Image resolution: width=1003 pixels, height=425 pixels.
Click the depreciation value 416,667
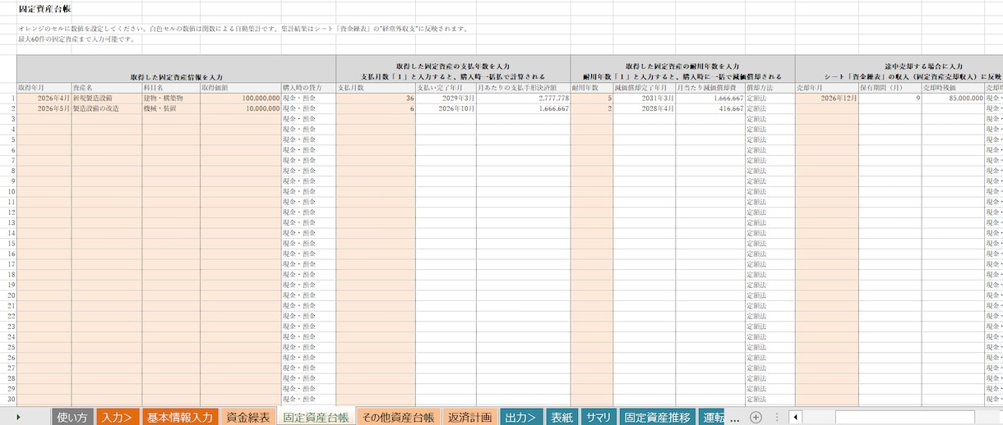[710, 108]
